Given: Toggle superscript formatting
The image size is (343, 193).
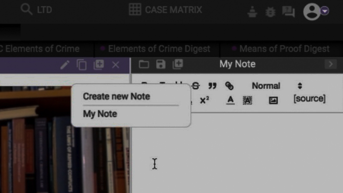Looking at the screenshot, I should tap(204, 100).
